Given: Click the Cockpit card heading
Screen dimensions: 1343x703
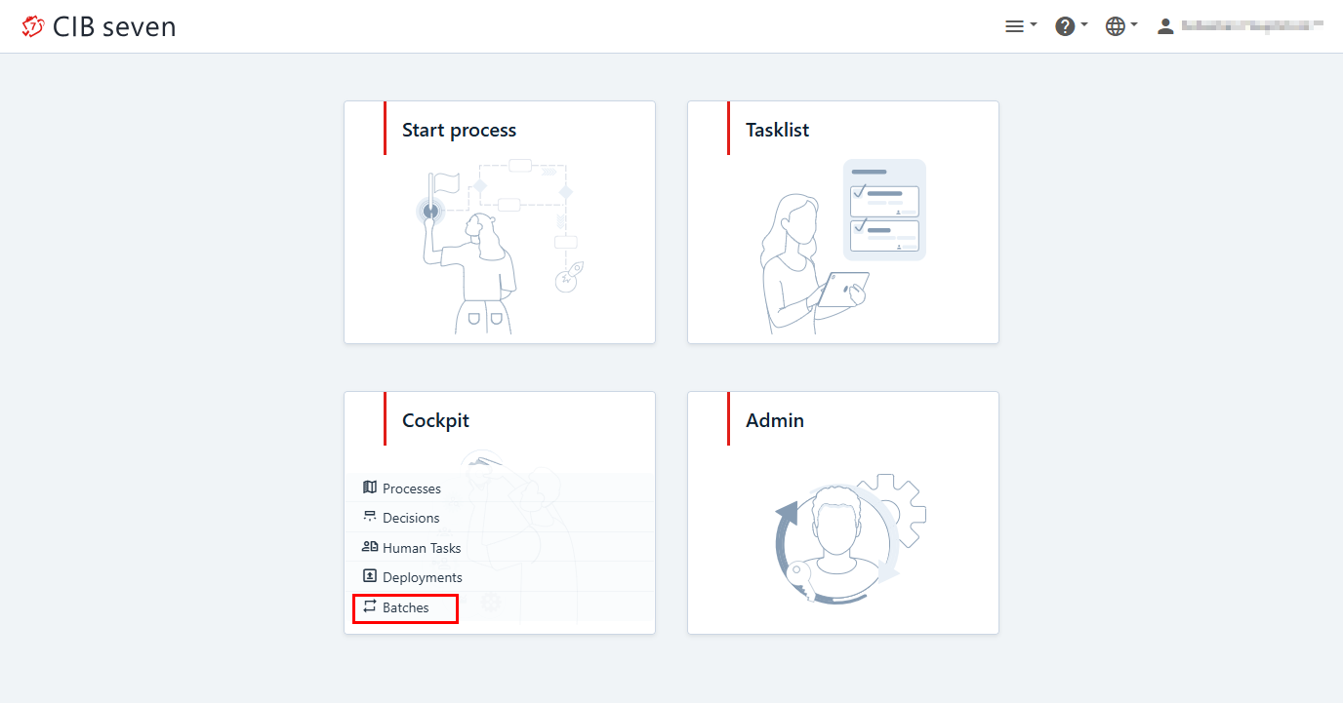Looking at the screenshot, I should 435,420.
